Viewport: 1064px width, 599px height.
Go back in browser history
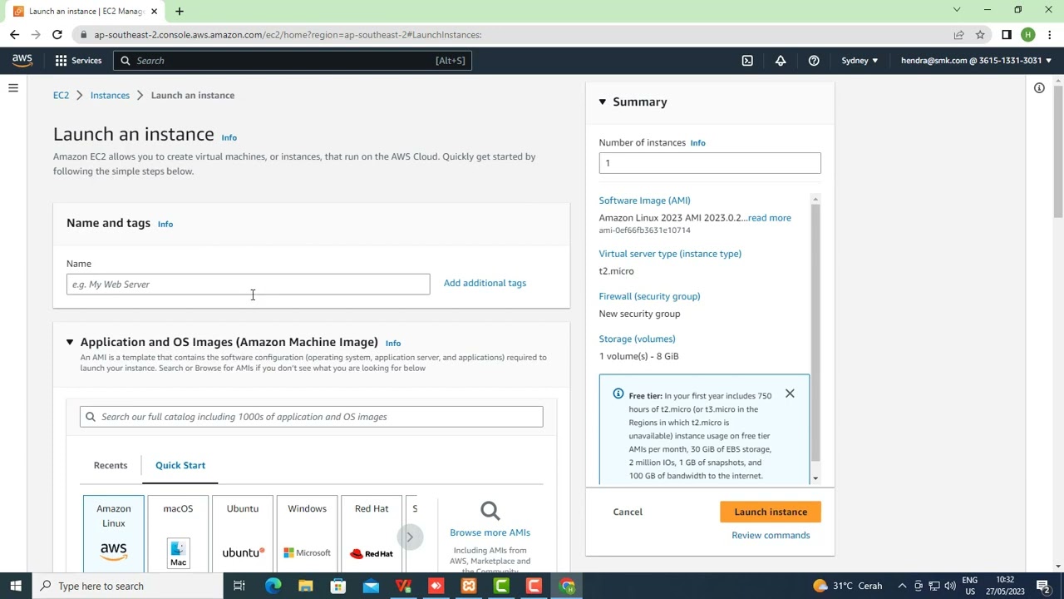14,35
